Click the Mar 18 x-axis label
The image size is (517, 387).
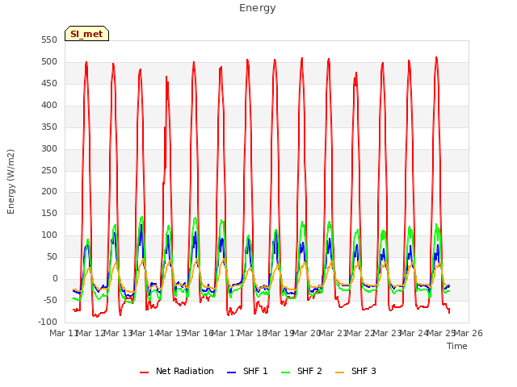253,333
